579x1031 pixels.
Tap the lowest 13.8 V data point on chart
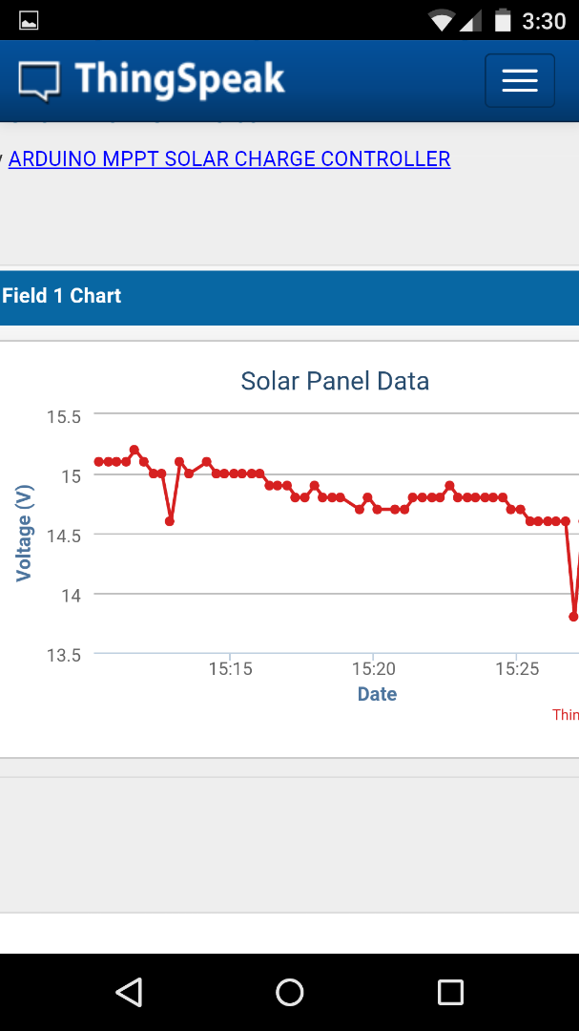tap(573, 617)
